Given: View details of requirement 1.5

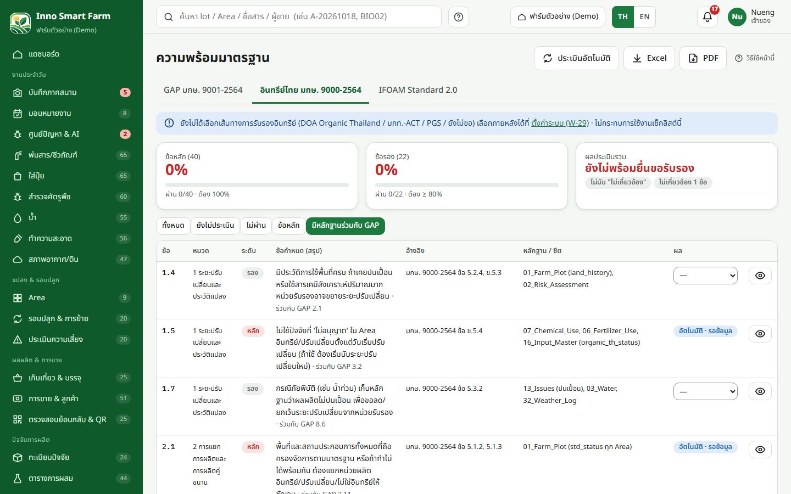Looking at the screenshot, I should 760,334.
